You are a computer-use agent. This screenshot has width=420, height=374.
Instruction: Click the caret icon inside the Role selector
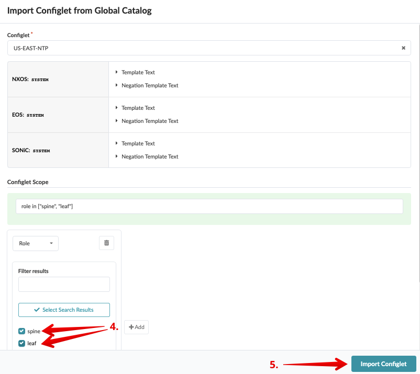point(51,243)
